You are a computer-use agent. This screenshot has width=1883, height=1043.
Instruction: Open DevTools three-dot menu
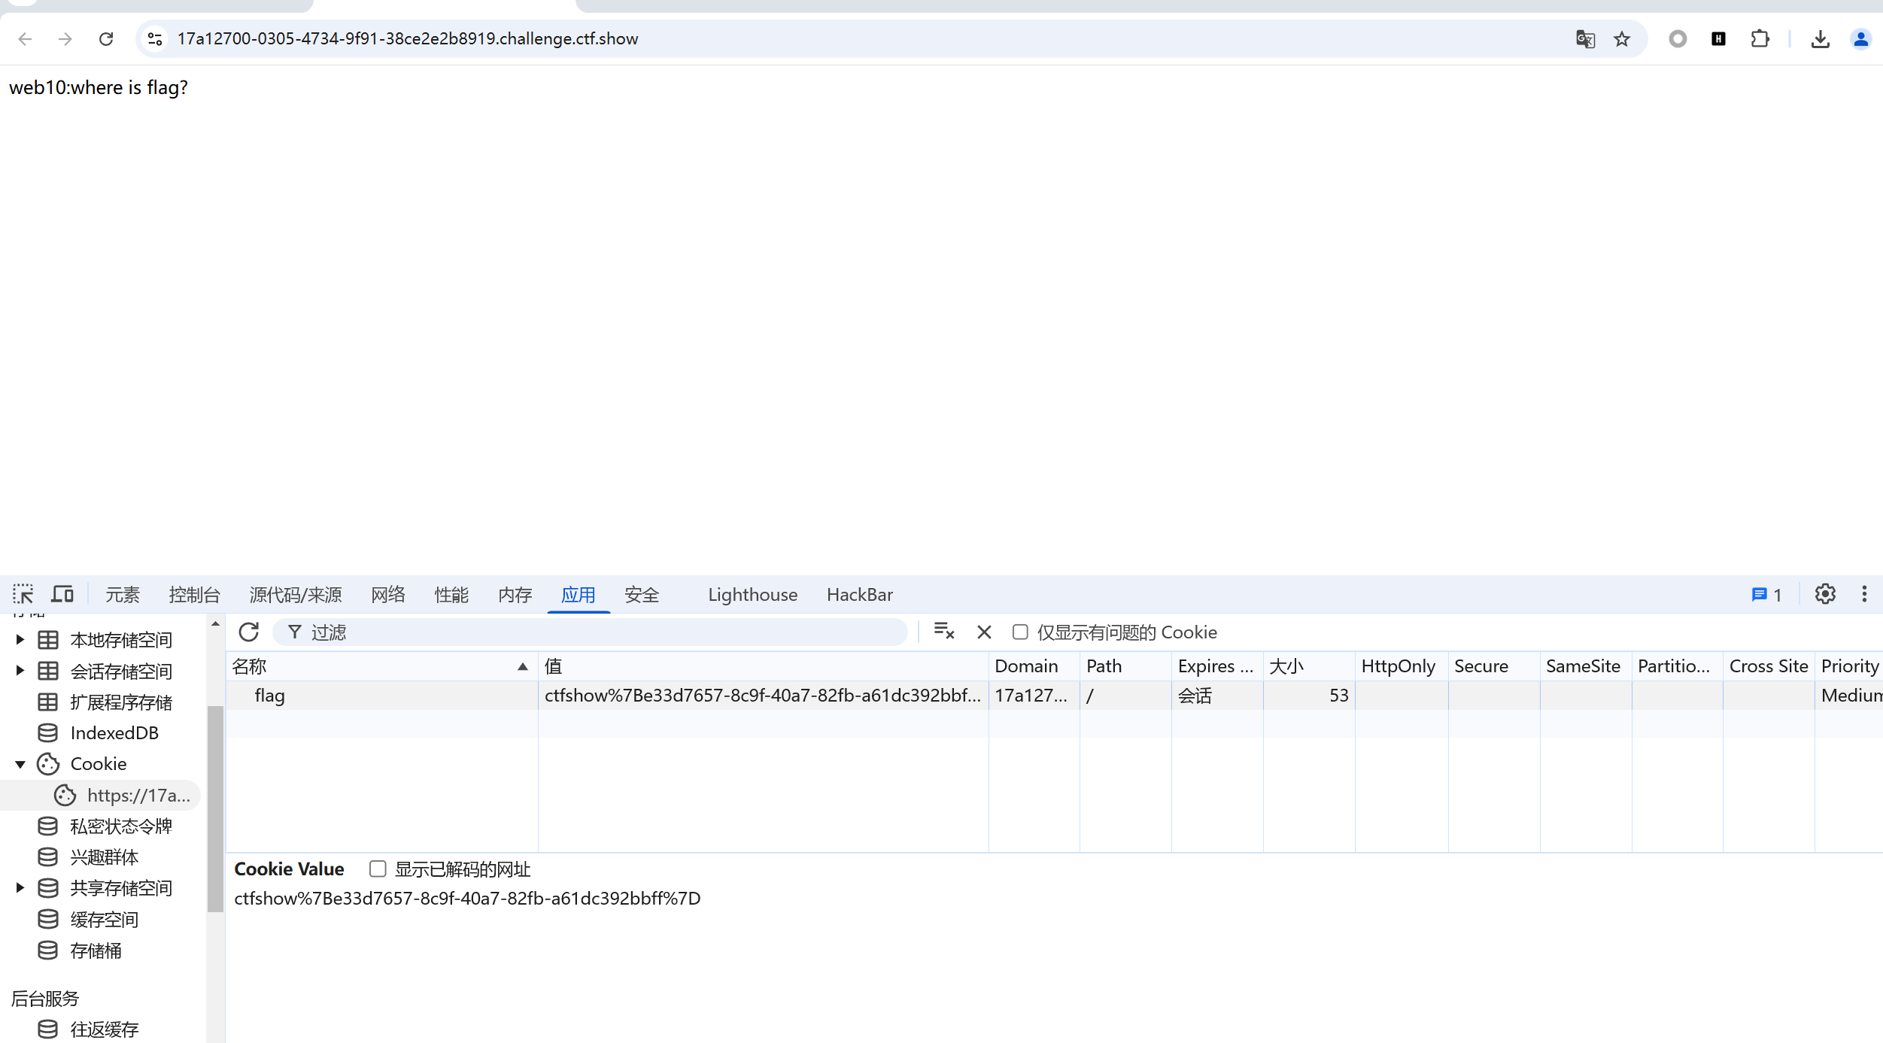pyautogui.click(x=1864, y=595)
